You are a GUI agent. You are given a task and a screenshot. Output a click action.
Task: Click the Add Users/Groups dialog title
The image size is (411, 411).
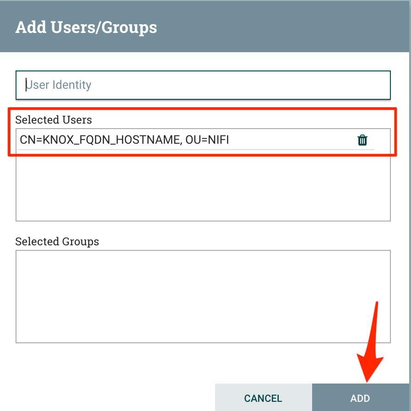(x=86, y=27)
